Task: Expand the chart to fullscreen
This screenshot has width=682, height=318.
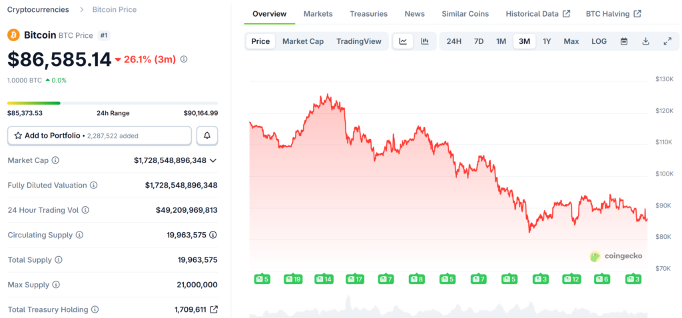Action: coord(667,41)
